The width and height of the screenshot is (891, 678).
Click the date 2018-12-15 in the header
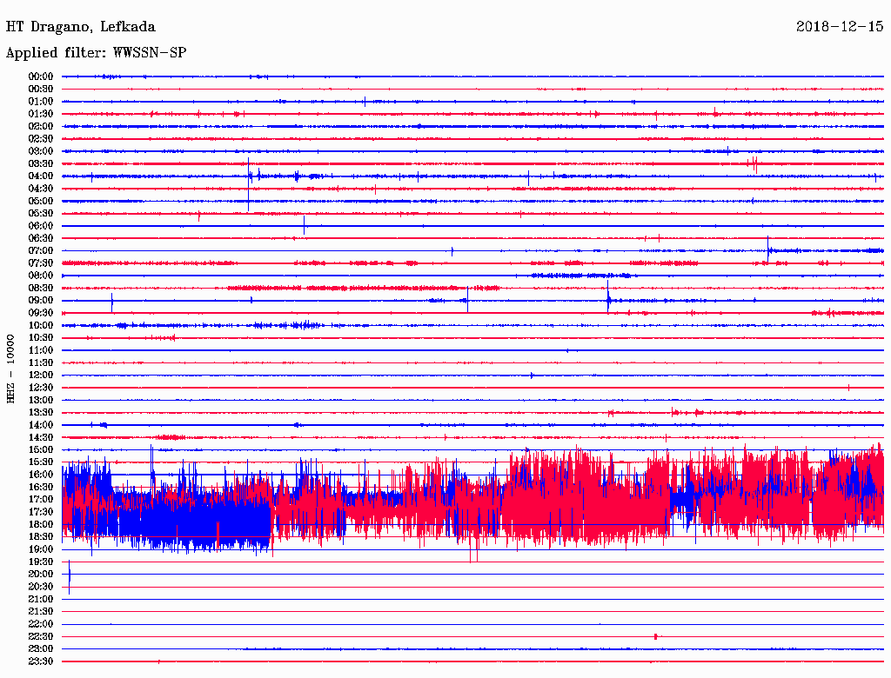(x=840, y=27)
